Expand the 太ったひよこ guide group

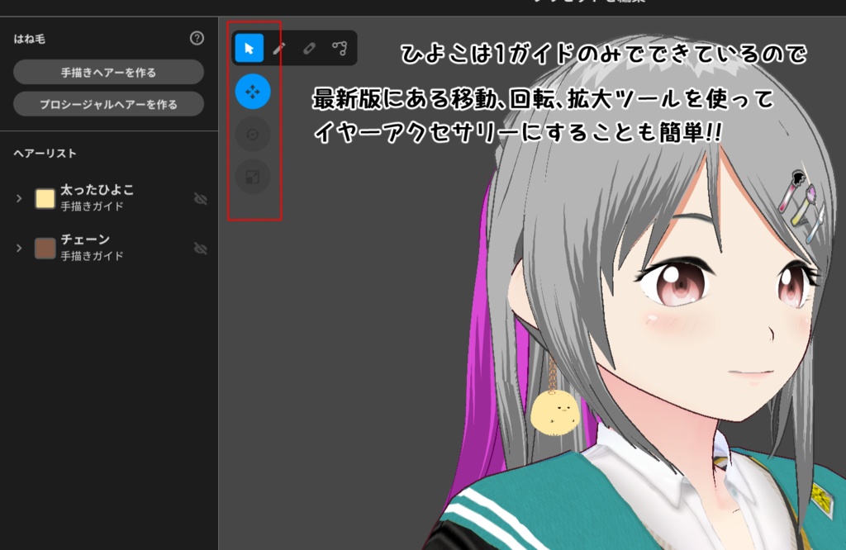point(18,198)
